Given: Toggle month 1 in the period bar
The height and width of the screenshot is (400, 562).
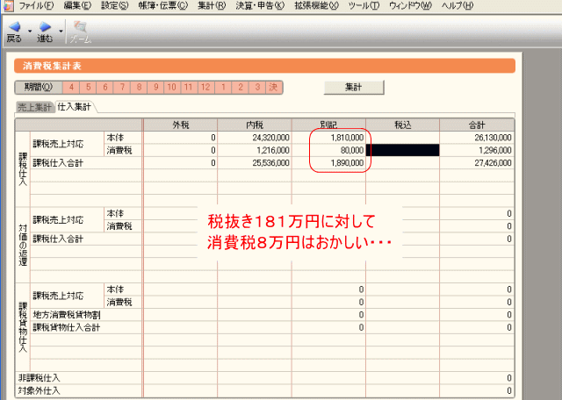Looking at the screenshot, I should coord(223,88).
